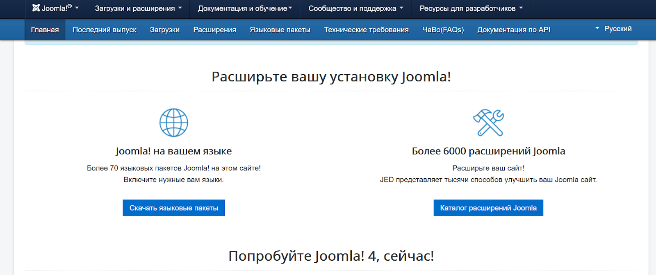Image resolution: width=656 pixels, height=275 pixels.
Task: Open the Загрузки menu item
Action: point(165,30)
